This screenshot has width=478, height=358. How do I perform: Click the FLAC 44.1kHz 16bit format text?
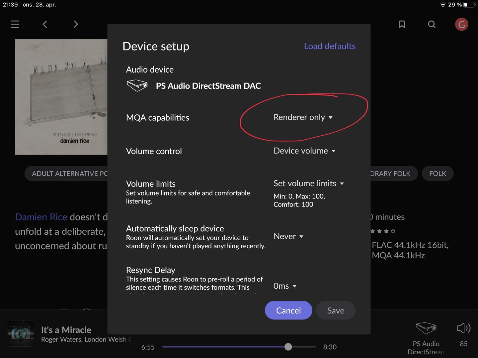pos(410,245)
